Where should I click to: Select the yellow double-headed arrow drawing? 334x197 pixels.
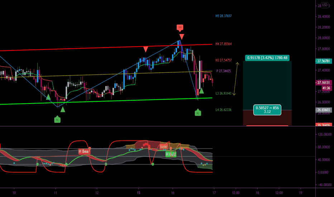235,79
